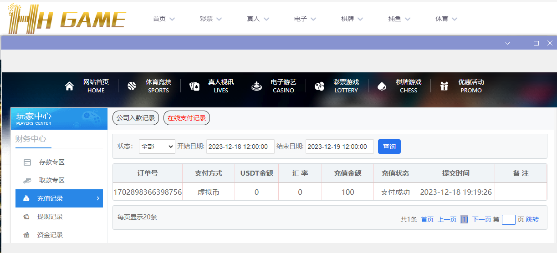Viewport: 557px width, 253px height.
Task: Click the 下一页 pagination link
Action: pyautogui.click(x=481, y=219)
